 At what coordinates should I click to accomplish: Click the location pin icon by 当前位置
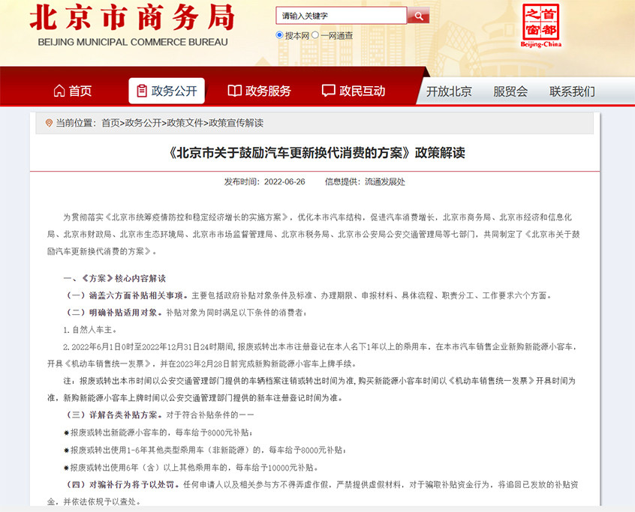[49, 123]
